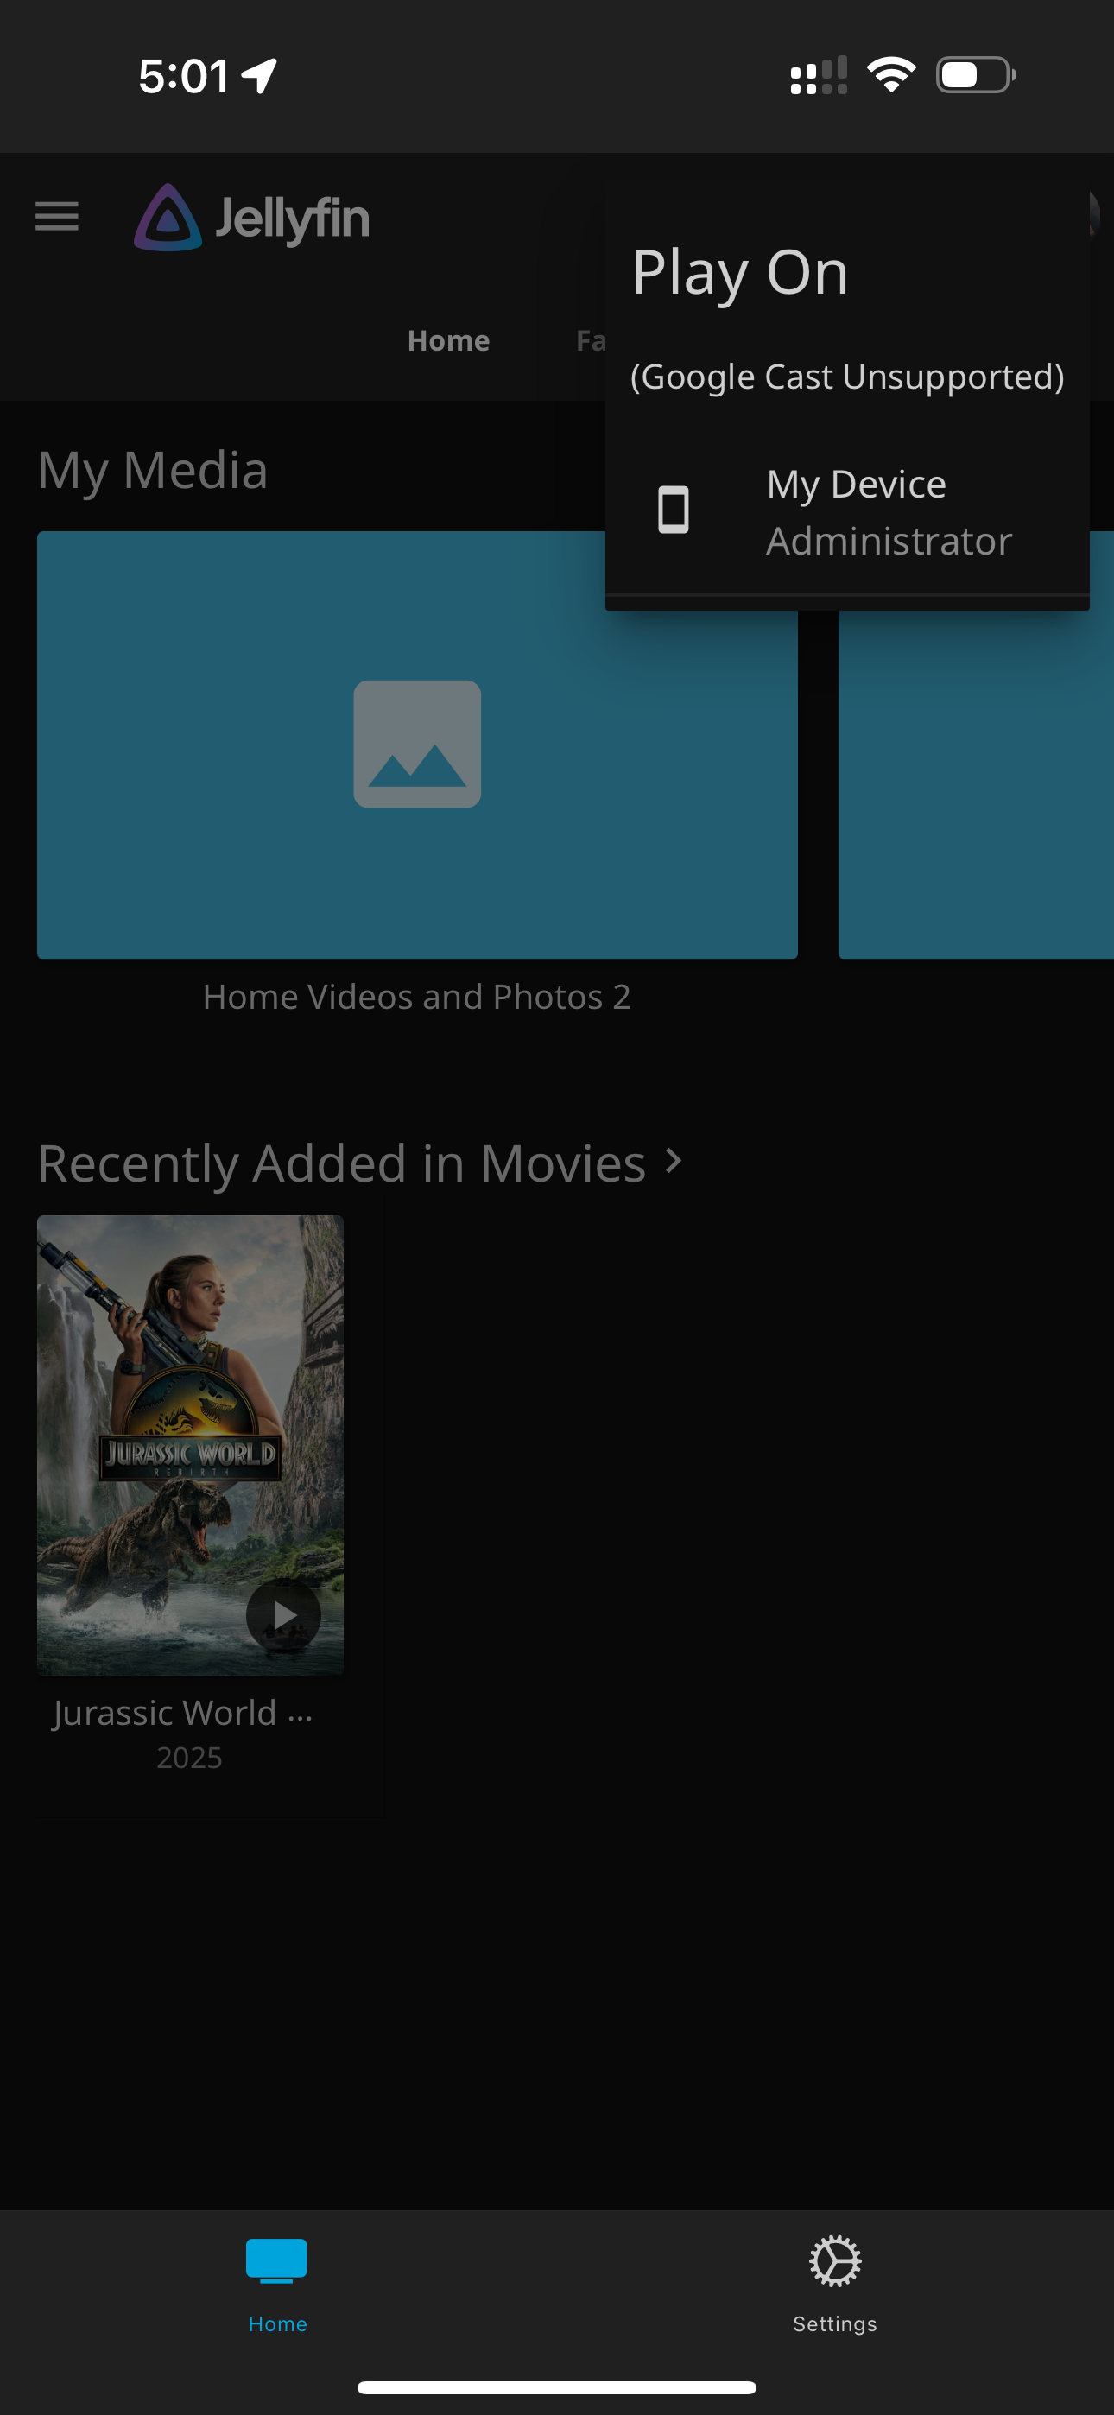This screenshot has height=2415, width=1114.
Task: Tap the location arrow next to the clock
Action: [260, 76]
